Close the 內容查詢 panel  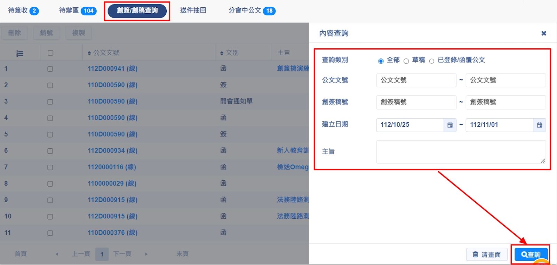pyautogui.click(x=543, y=33)
